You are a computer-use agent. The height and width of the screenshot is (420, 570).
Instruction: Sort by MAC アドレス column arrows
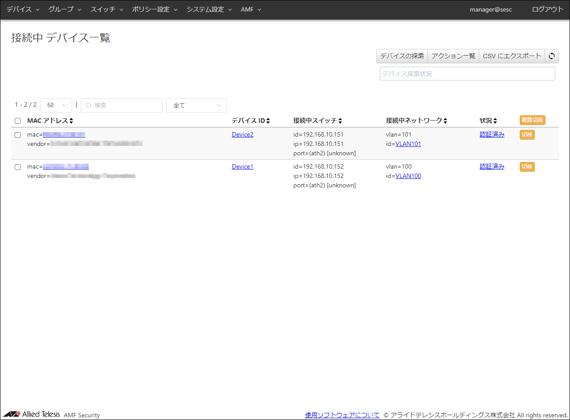tap(71, 121)
